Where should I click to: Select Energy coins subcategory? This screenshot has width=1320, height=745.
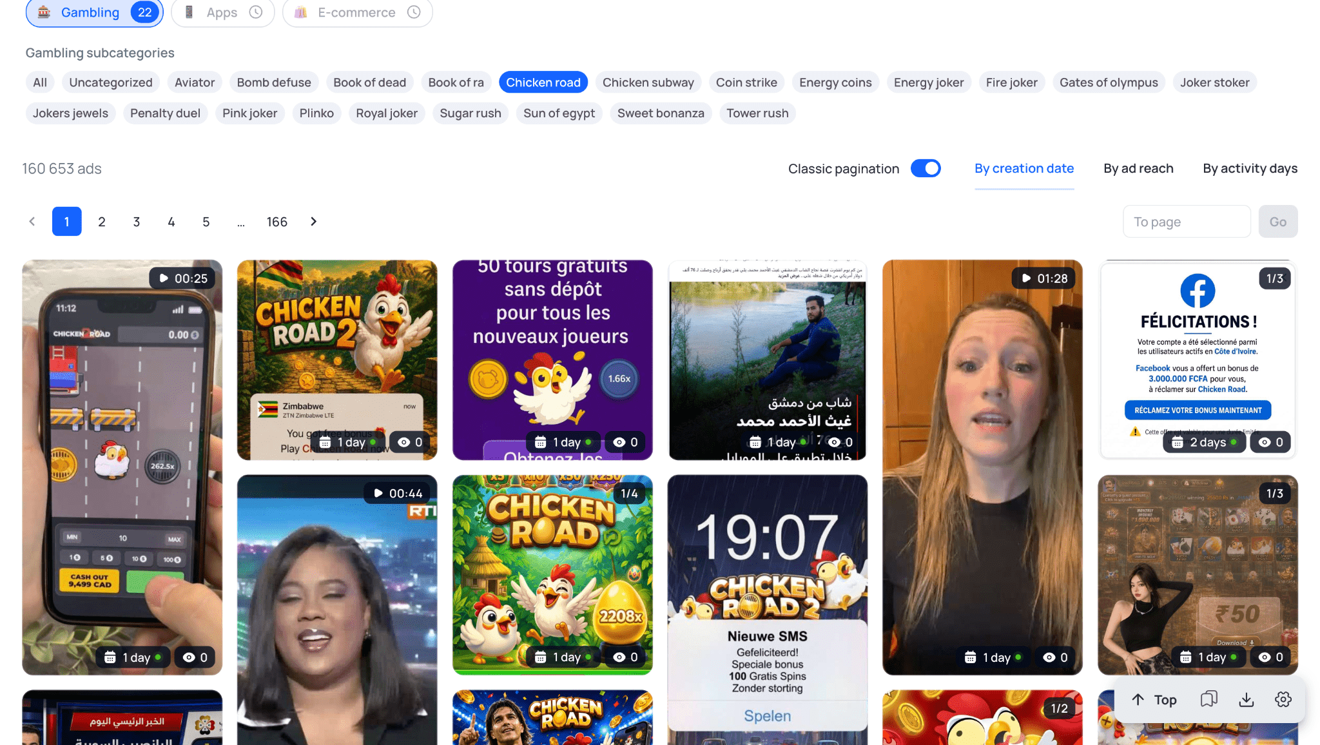click(x=836, y=82)
